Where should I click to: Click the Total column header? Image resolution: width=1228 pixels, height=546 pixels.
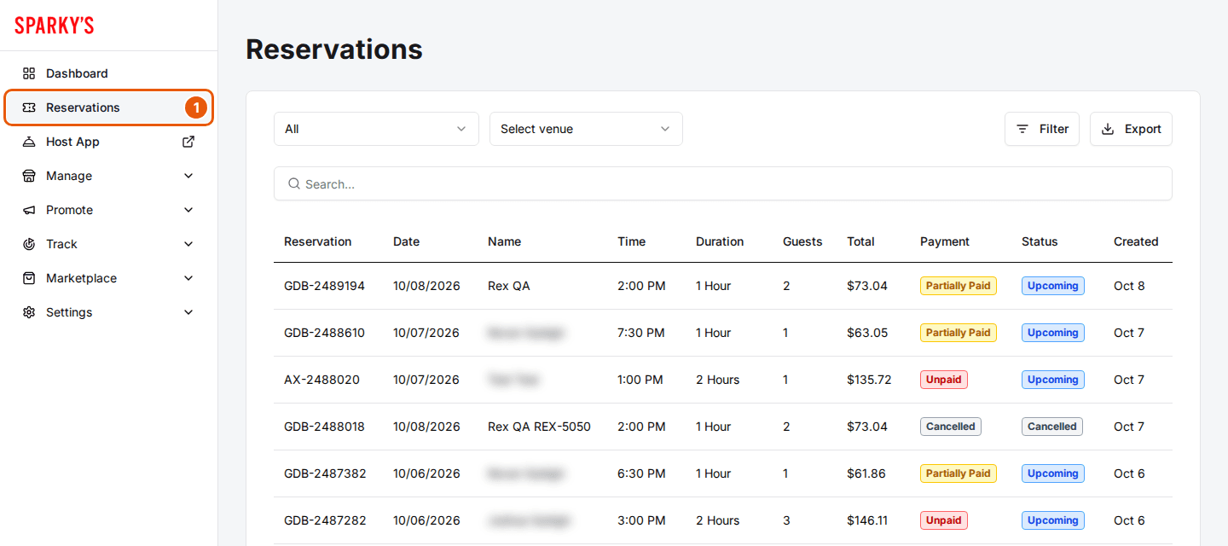click(x=860, y=241)
